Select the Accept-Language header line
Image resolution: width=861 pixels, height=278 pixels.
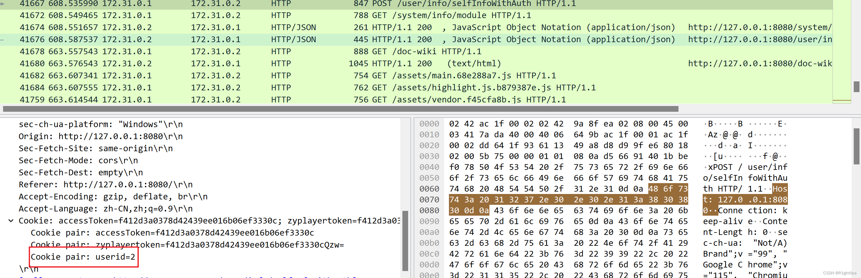pyautogui.click(x=106, y=208)
